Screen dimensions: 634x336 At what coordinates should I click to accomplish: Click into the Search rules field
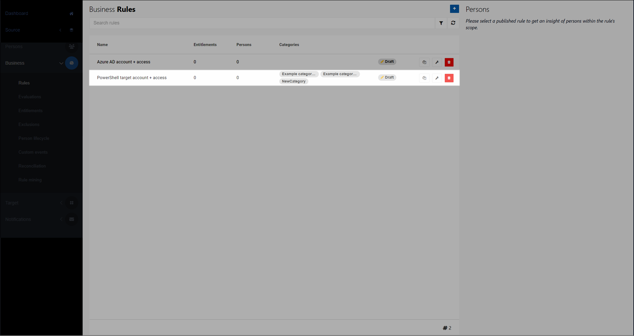[x=262, y=23]
